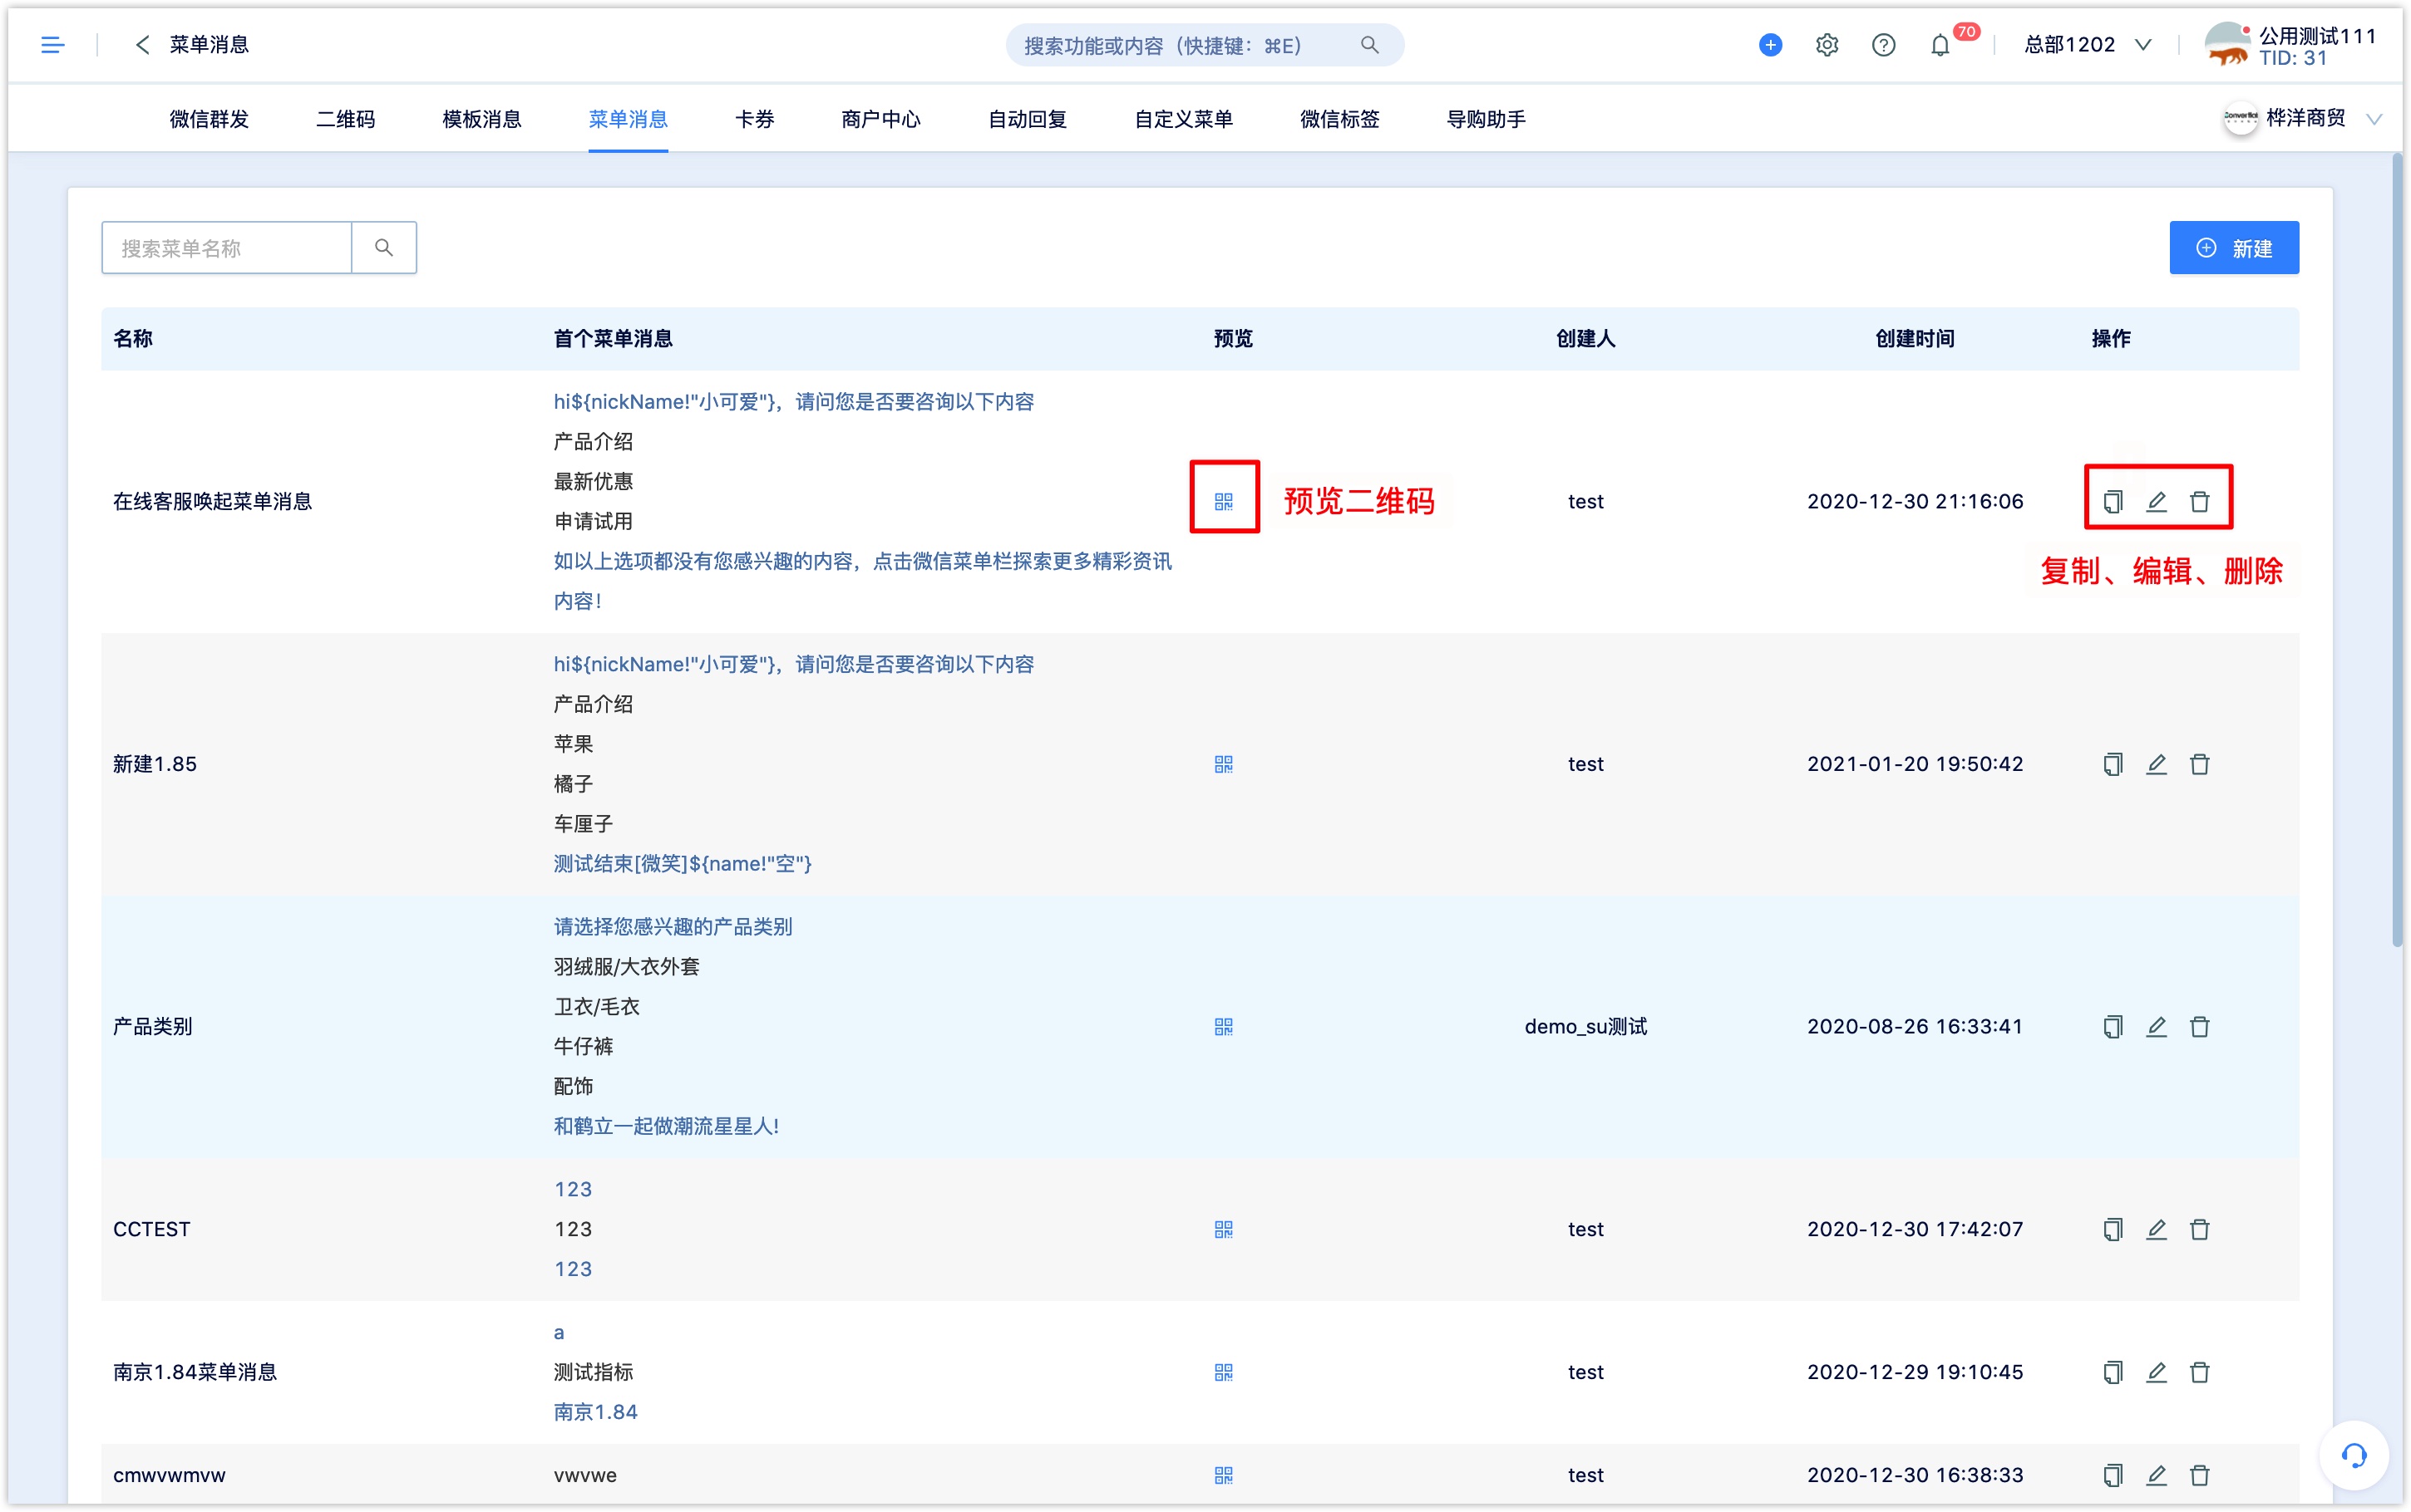Switch to the 微信标签 tab
Screen dimensions: 2411x1512
tap(1339, 119)
